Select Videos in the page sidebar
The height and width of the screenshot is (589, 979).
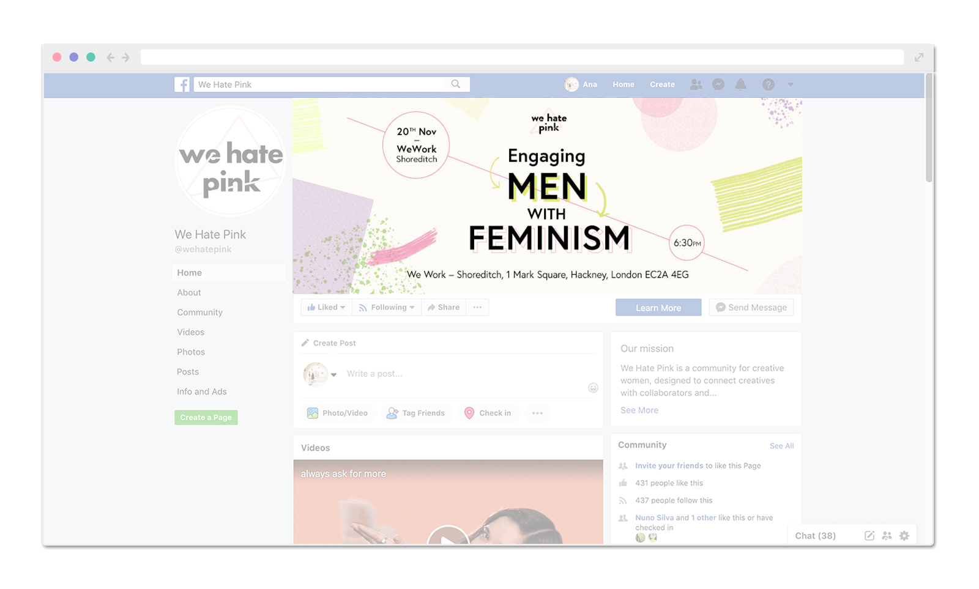pos(190,332)
